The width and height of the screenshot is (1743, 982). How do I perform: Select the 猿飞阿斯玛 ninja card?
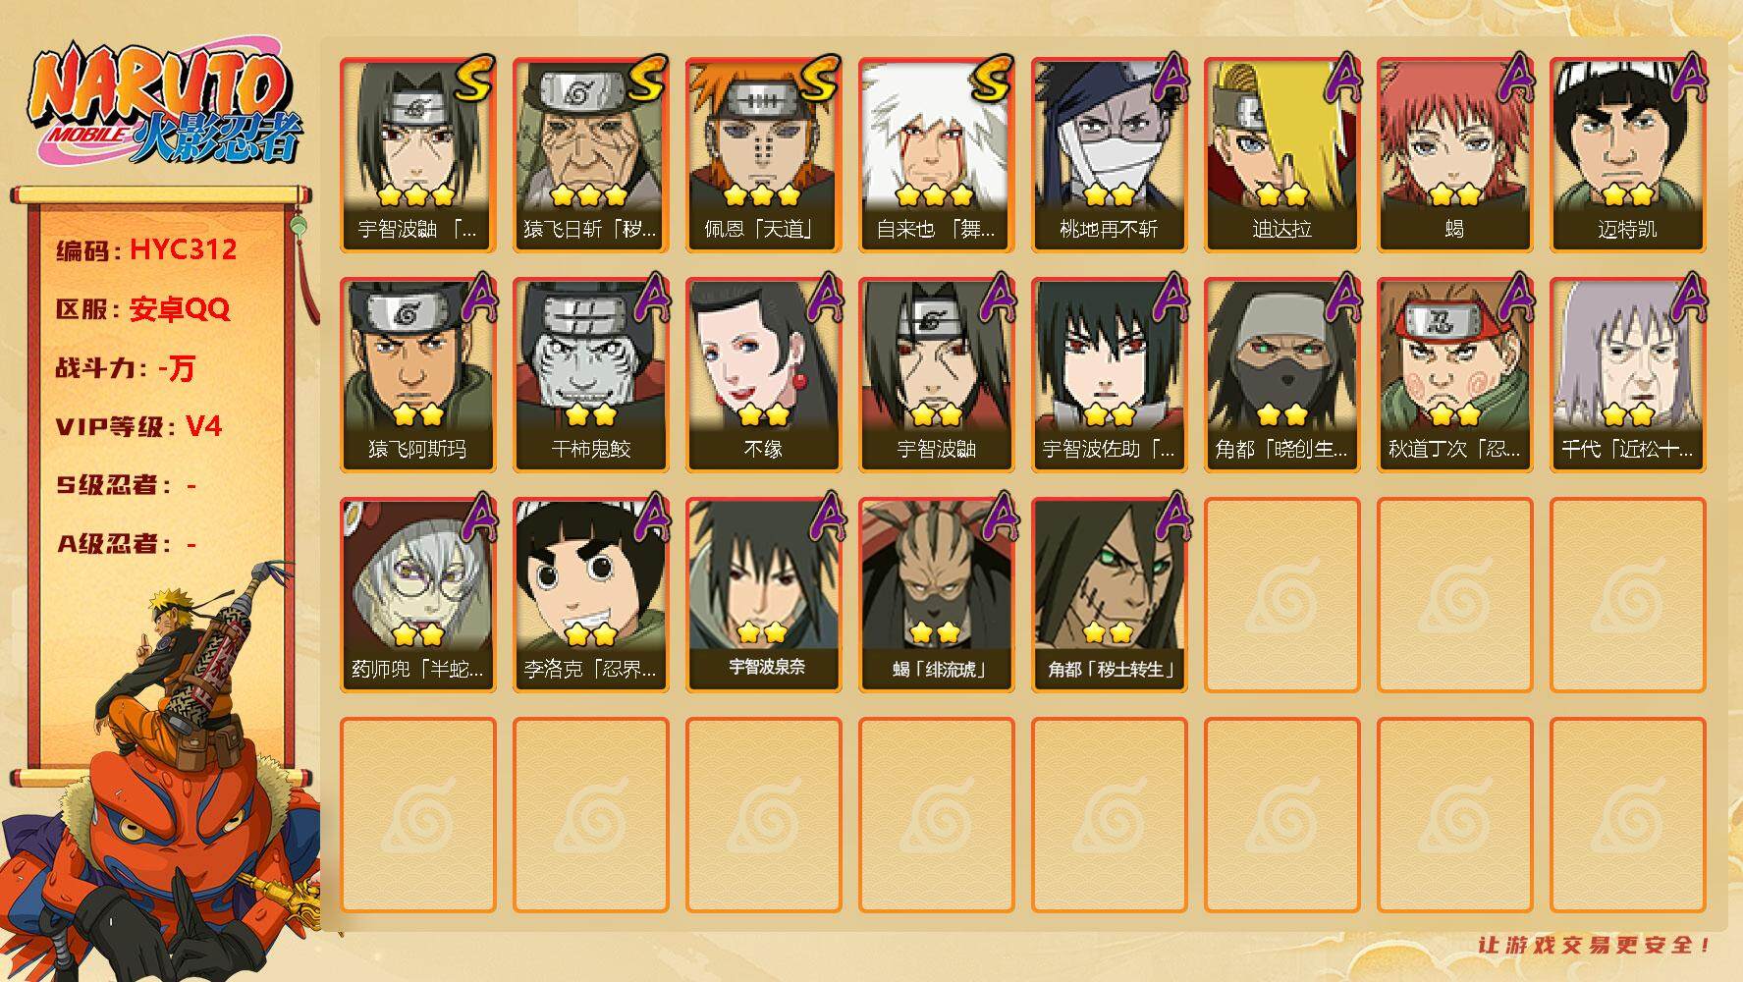[x=417, y=374]
